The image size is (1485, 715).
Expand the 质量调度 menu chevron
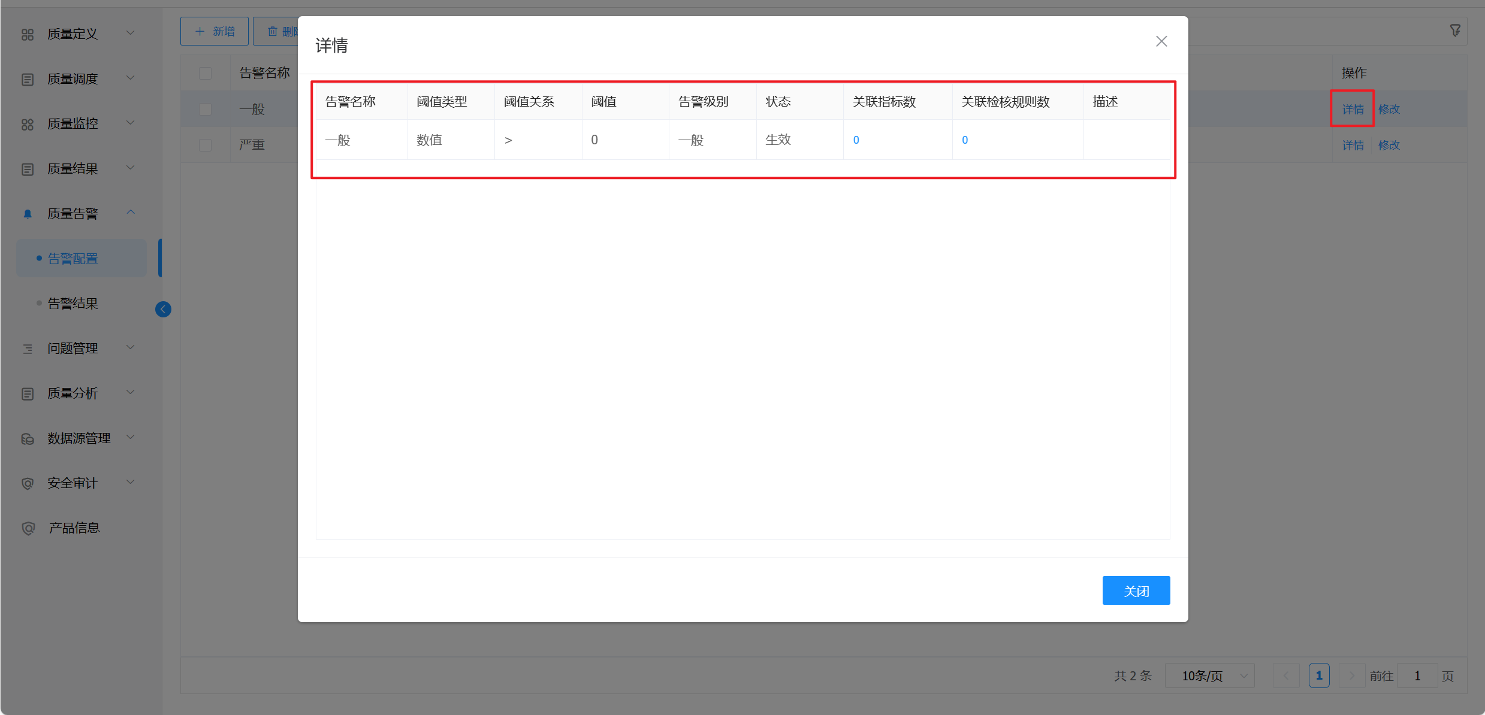131,78
